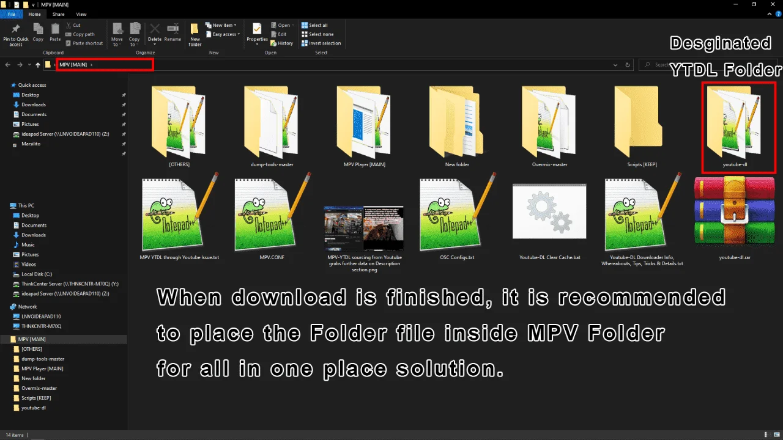The width and height of the screenshot is (783, 440).
Task: Click the Back navigation arrow
Action: tap(8, 65)
